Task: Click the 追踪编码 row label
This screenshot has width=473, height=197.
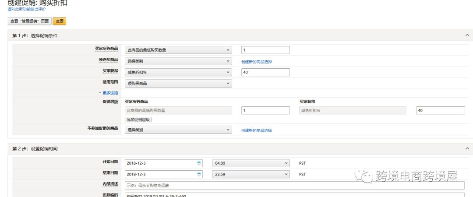Action: 110,195
